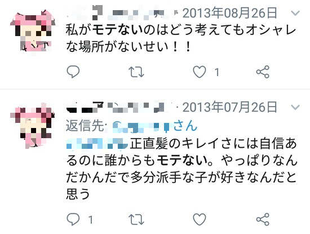Retweet the 2013年08月26日 tweet

coord(136,72)
